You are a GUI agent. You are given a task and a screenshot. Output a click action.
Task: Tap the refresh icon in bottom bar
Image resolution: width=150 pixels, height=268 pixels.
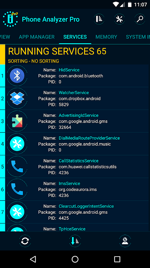pos(25,241)
